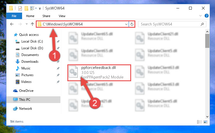Click into the Search SysWOW64 field

tap(170, 24)
